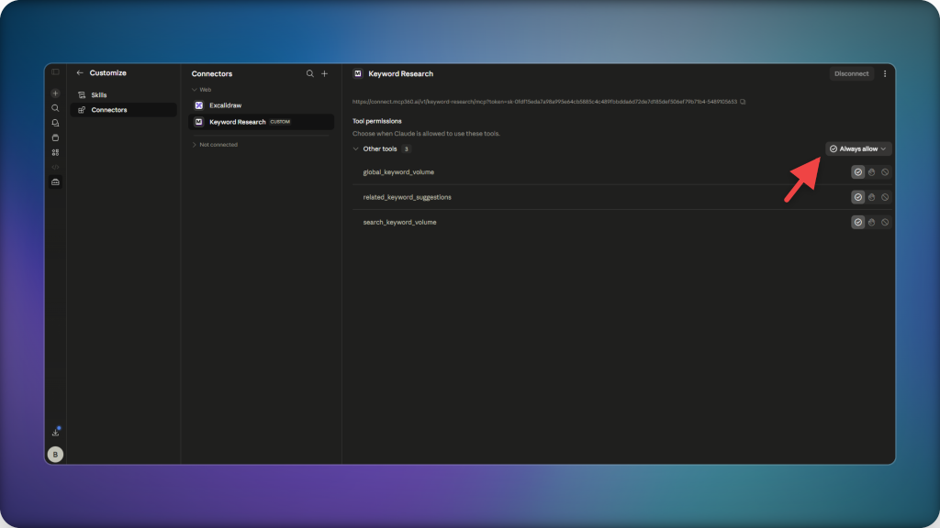Open the chats icon in left sidebar
Screen dimensions: 940x528
click(x=55, y=123)
